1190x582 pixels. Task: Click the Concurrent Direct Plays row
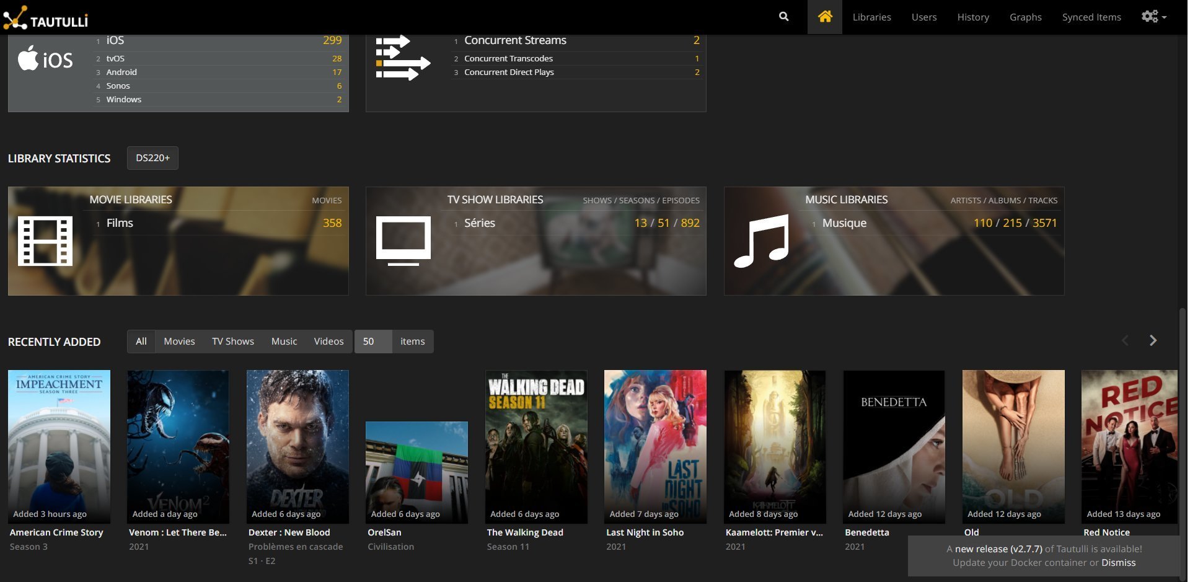coord(576,72)
